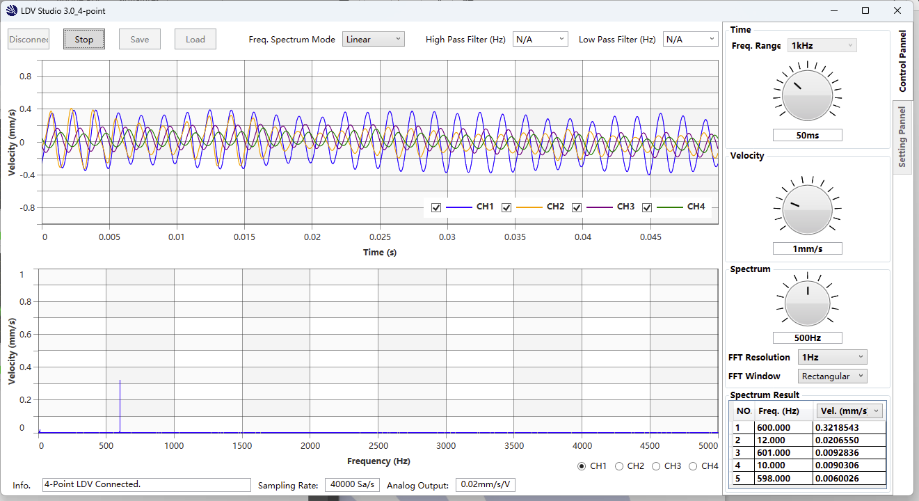Click the Velocity range knob dial
Image resolution: width=919 pixels, height=501 pixels.
point(807,209)
